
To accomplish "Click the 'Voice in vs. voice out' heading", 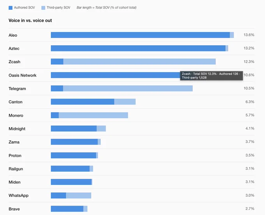I will 30,20.
